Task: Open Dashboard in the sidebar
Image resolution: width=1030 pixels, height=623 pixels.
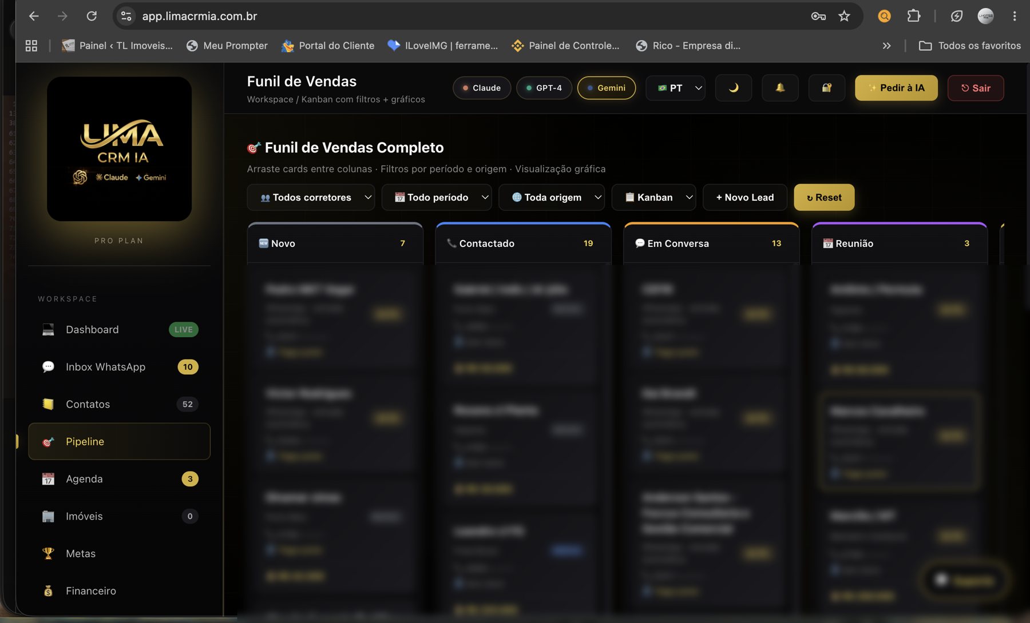Action: 119,330
